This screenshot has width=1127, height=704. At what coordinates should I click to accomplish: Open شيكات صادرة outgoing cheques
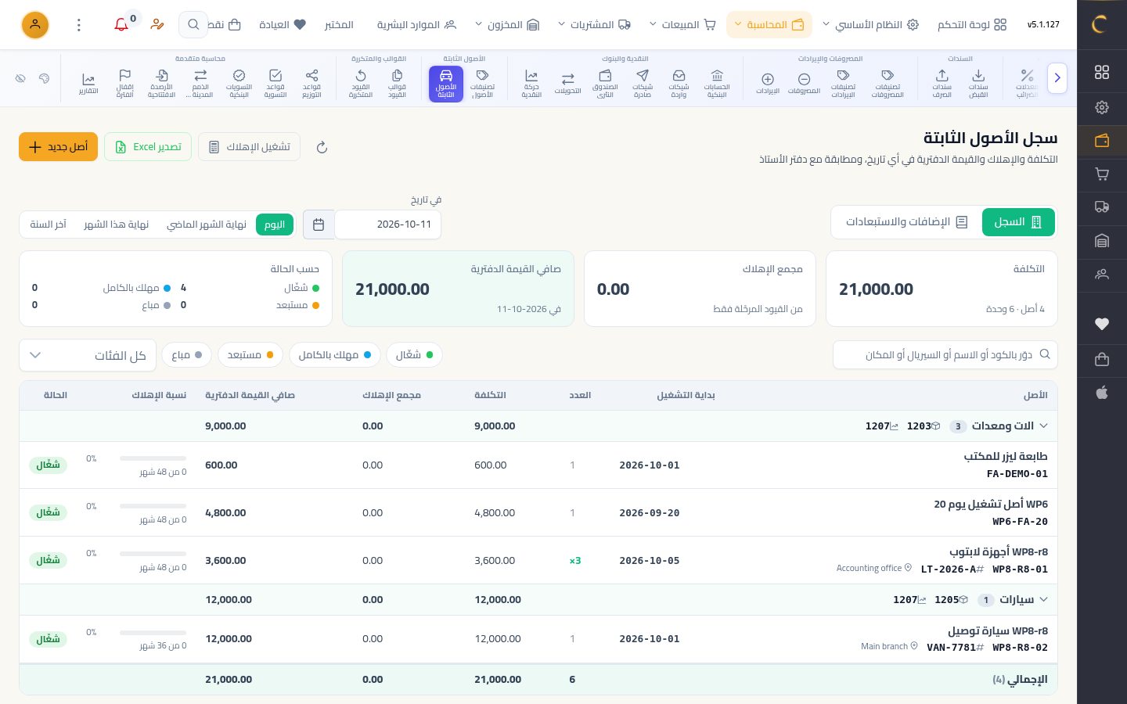643,84
